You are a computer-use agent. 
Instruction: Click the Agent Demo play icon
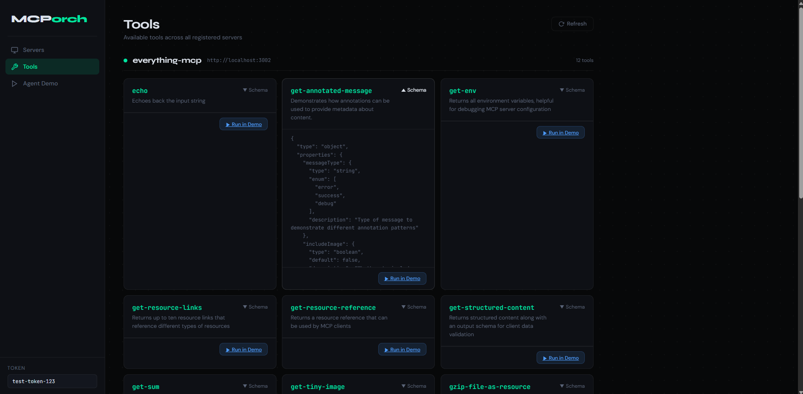pyautogui.click(x=15, y=83)
